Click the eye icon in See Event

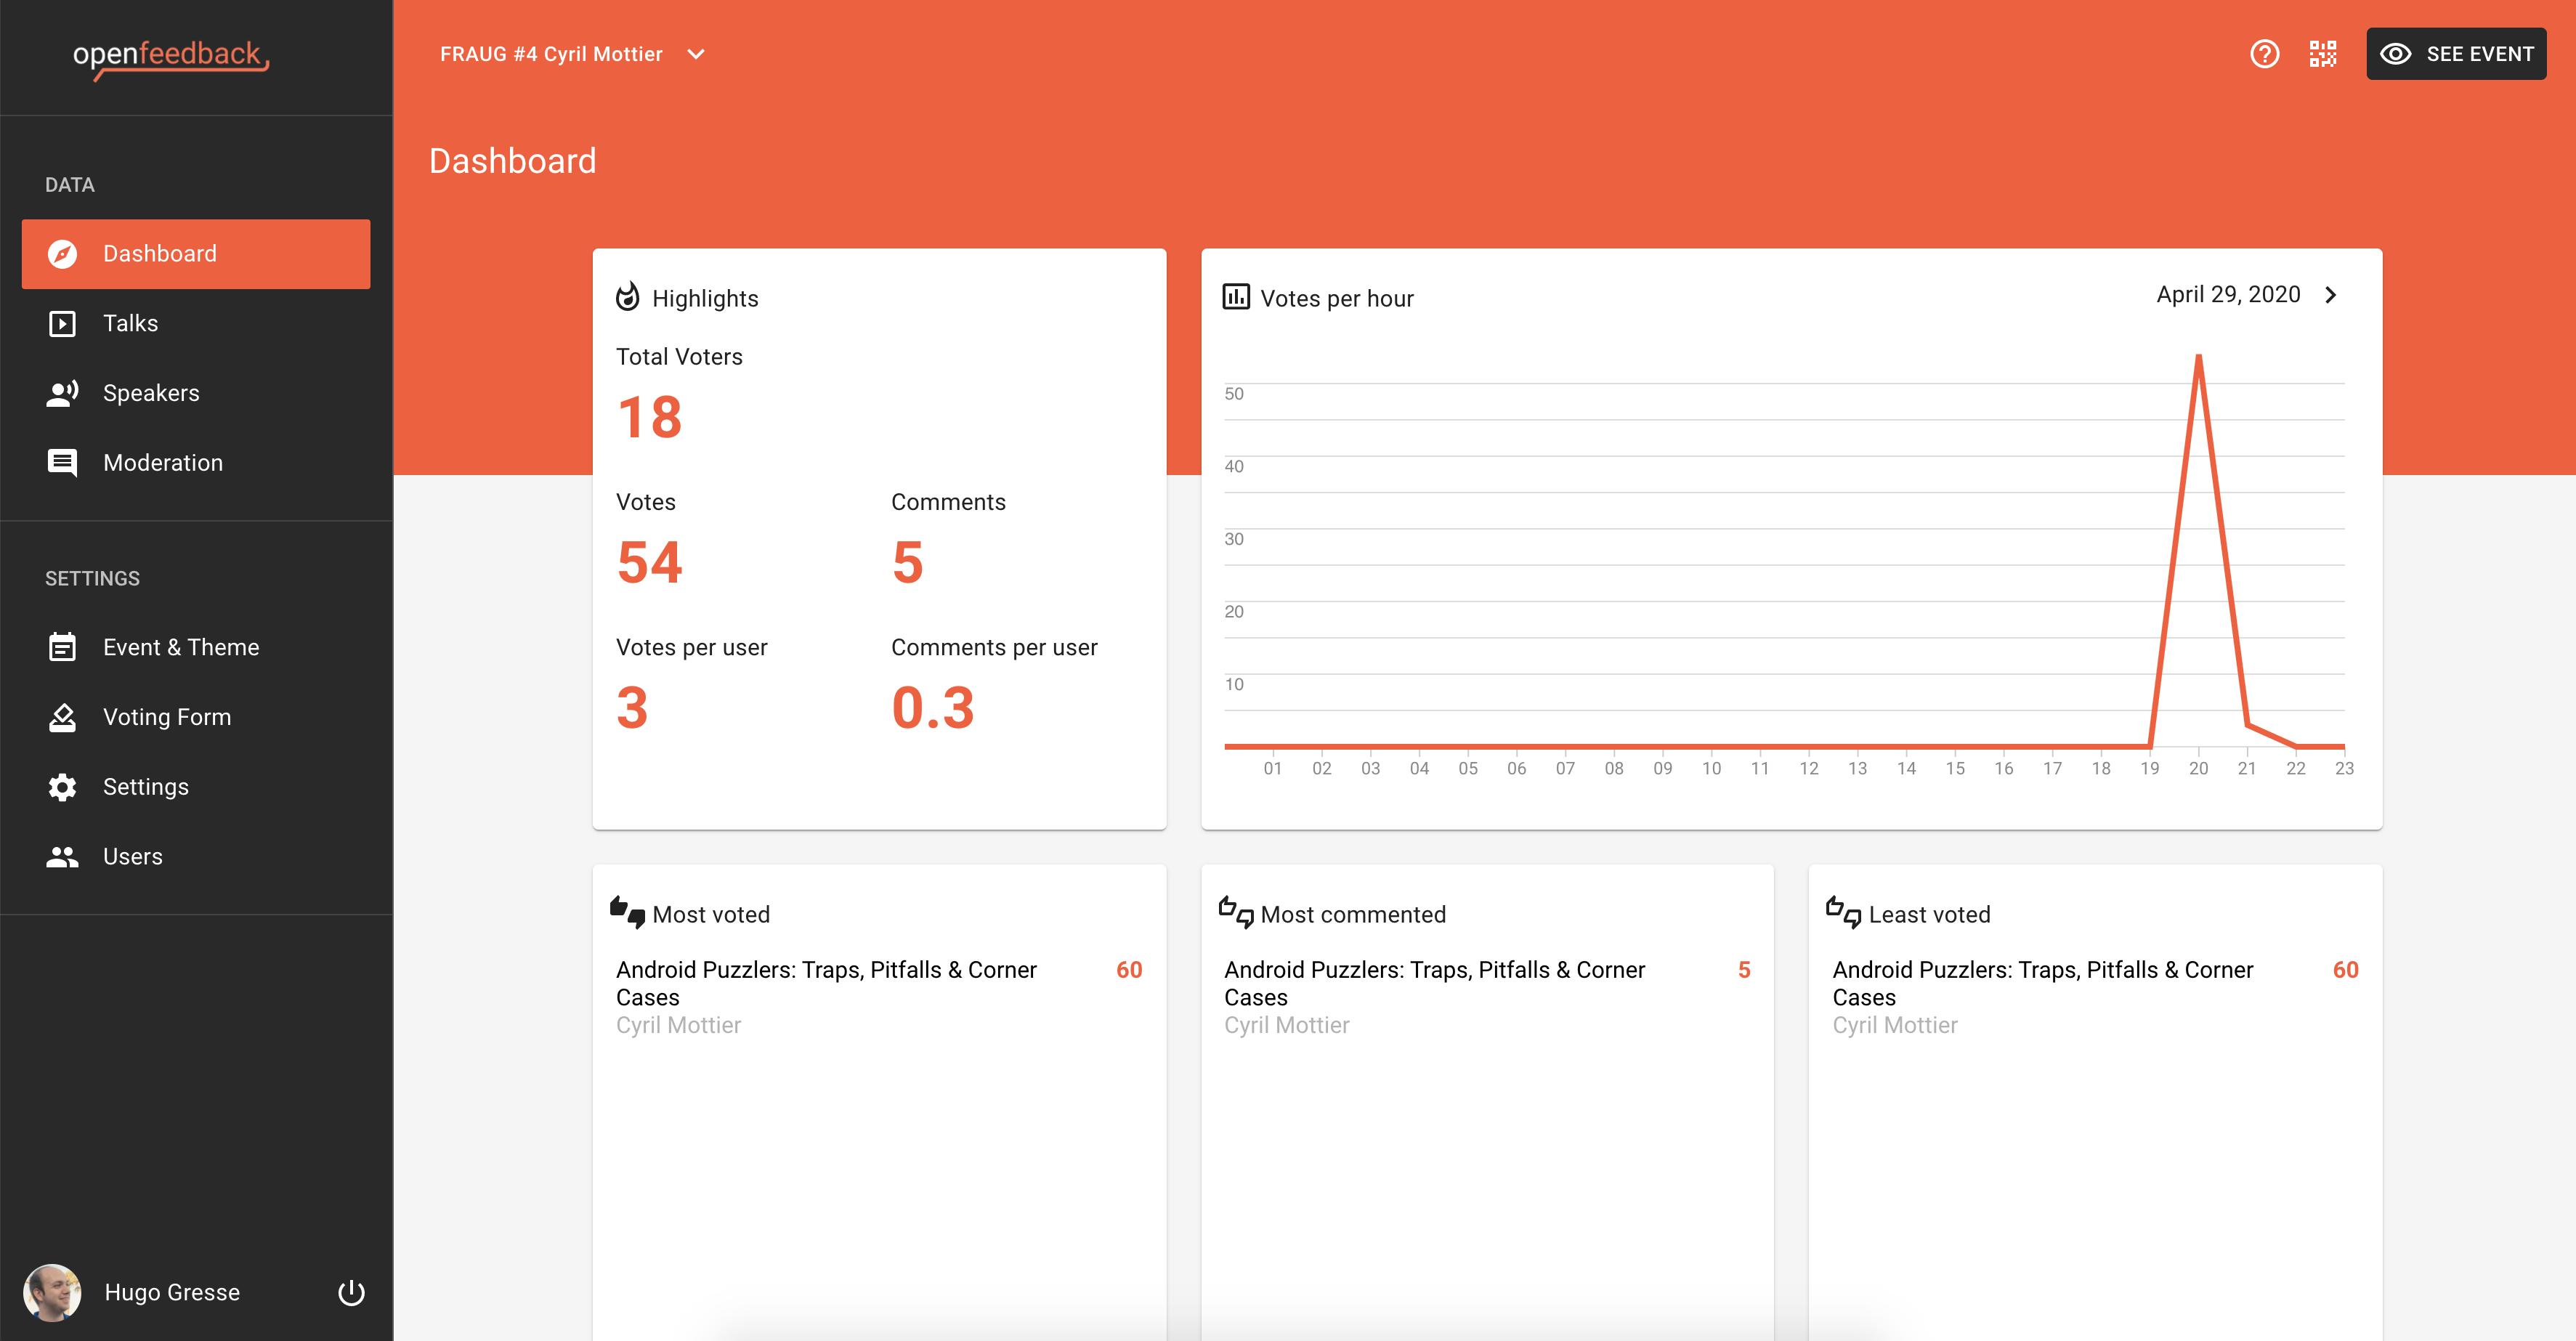click(x=2395, y=54)
